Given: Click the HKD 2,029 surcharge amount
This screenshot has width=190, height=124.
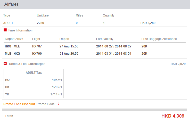Looking at the screenshot, I should 178,64.
